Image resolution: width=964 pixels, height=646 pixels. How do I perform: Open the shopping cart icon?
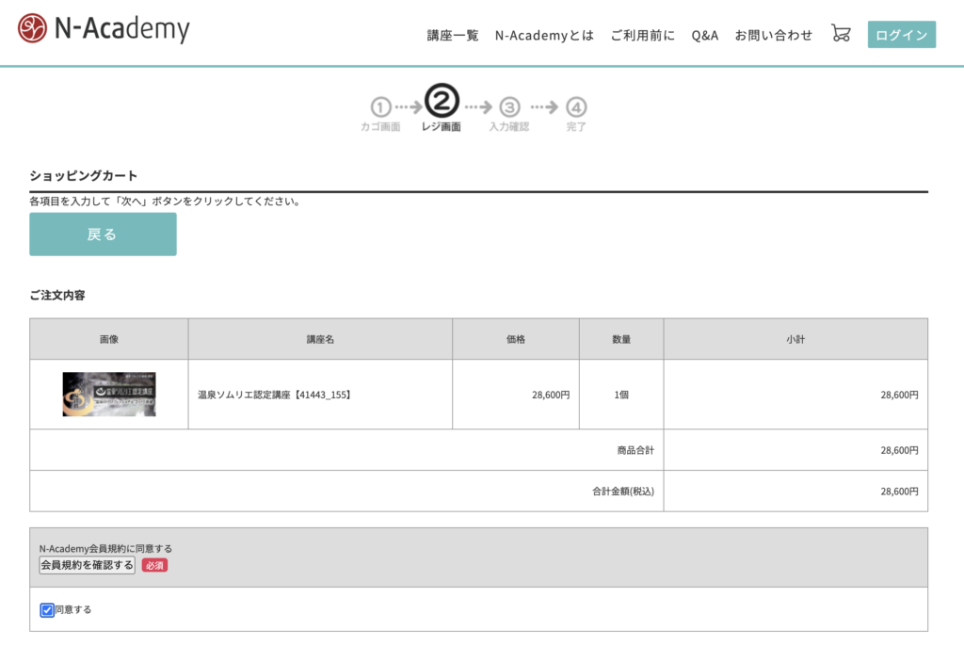tap(841, 34)
